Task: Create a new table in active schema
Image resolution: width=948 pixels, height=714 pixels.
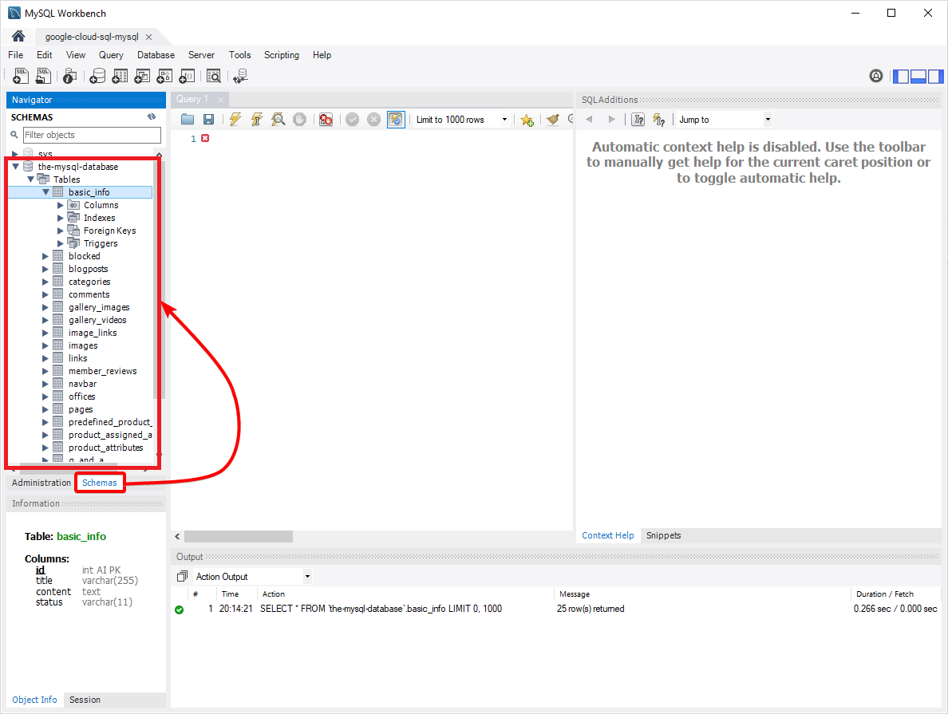Action: pos(120,76)
